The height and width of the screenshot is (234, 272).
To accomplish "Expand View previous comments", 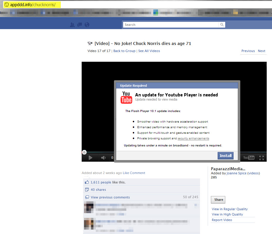I will tap(110, 197).
